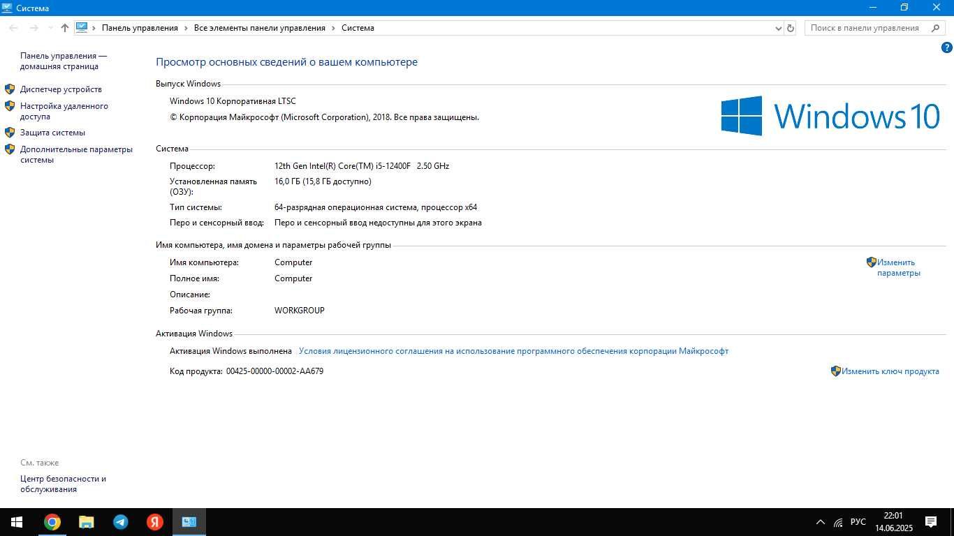Click Изменить ключ продукта
This screenshot has height=536, width=954.
click(x=890, y=371)
